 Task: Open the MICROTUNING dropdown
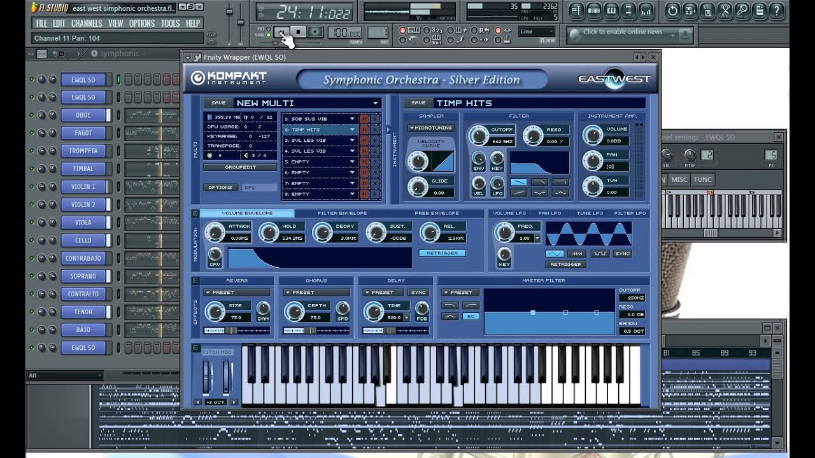pos(431,128)
